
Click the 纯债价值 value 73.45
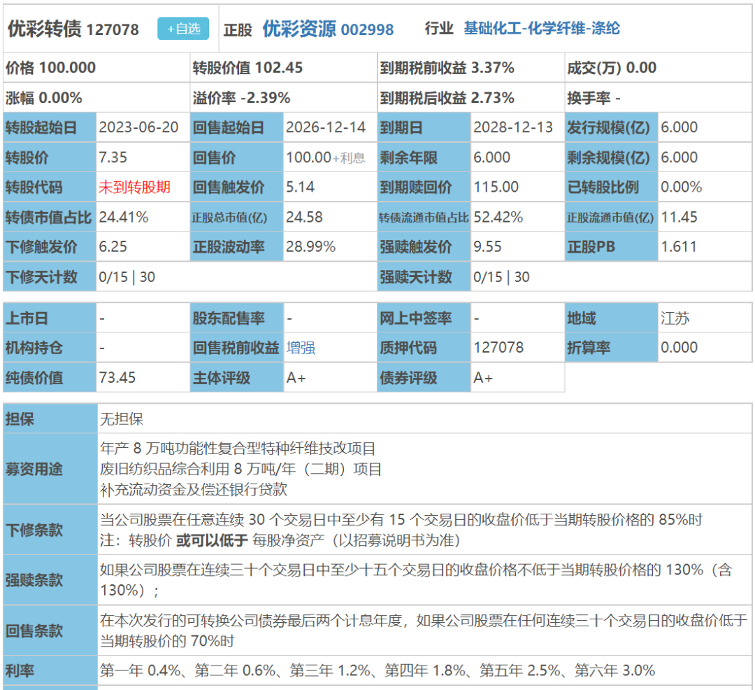(117, 377)
